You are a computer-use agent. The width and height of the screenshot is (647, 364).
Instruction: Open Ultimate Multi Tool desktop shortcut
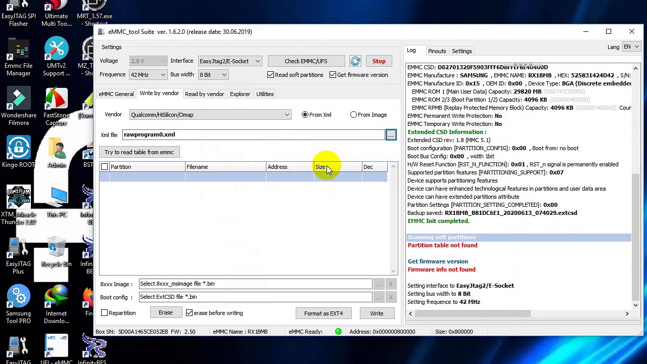pyautogui.click(x=56, y=14)
